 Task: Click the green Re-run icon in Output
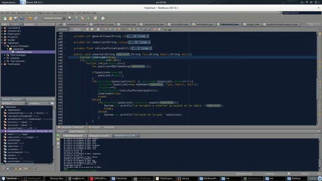point(58,136)
